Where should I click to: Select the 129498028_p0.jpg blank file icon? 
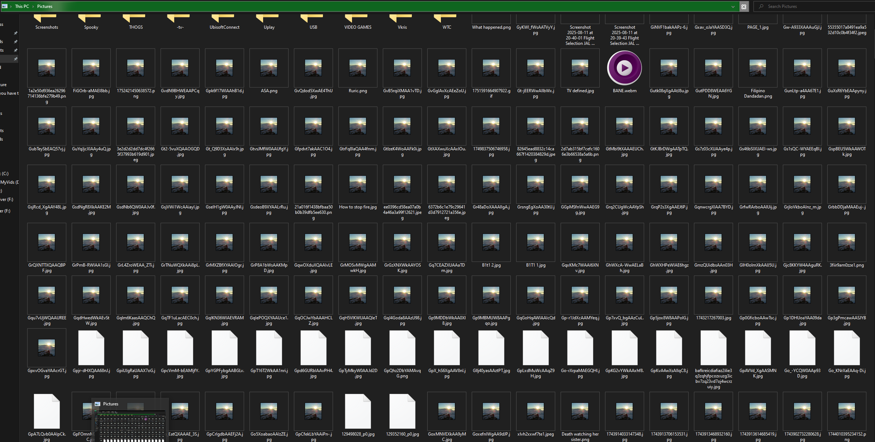pos(357,411)
